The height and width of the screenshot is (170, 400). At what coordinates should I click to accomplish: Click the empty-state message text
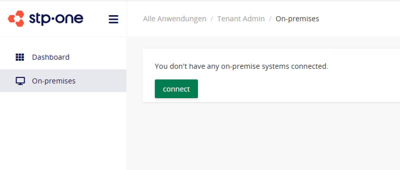[x=241, y=66]
